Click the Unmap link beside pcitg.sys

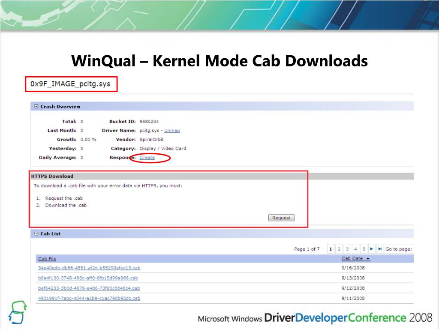click(x=172, y=131)
